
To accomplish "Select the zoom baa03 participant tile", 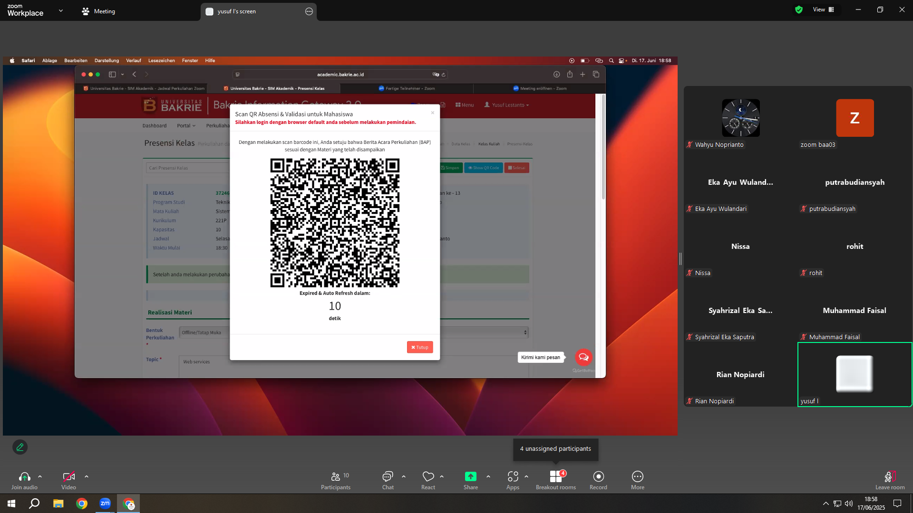I will click(855, 118).
